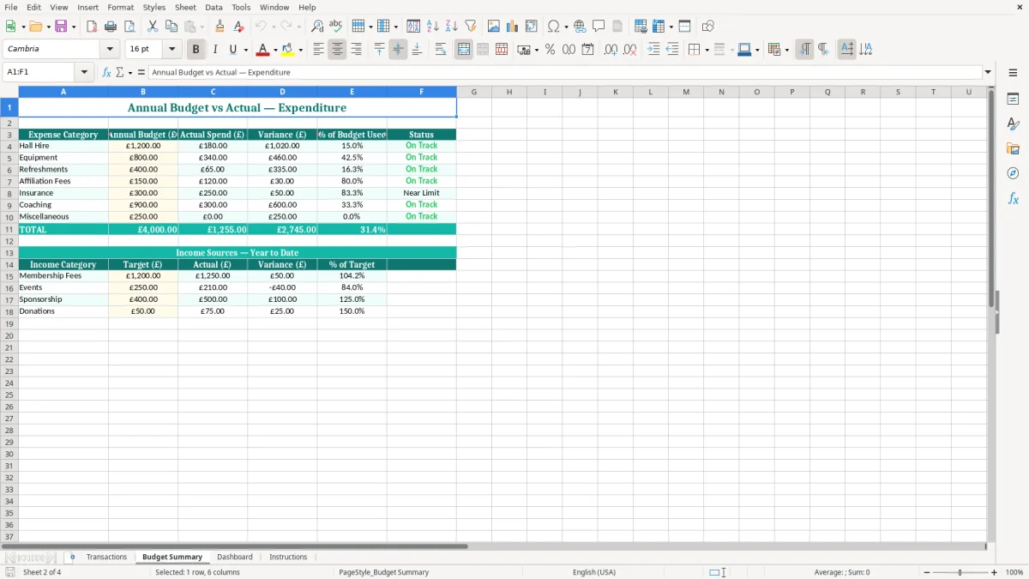Screen dimensions: 1029x579
Task: Select row 11 header
Action: click(x=9, y=229)
